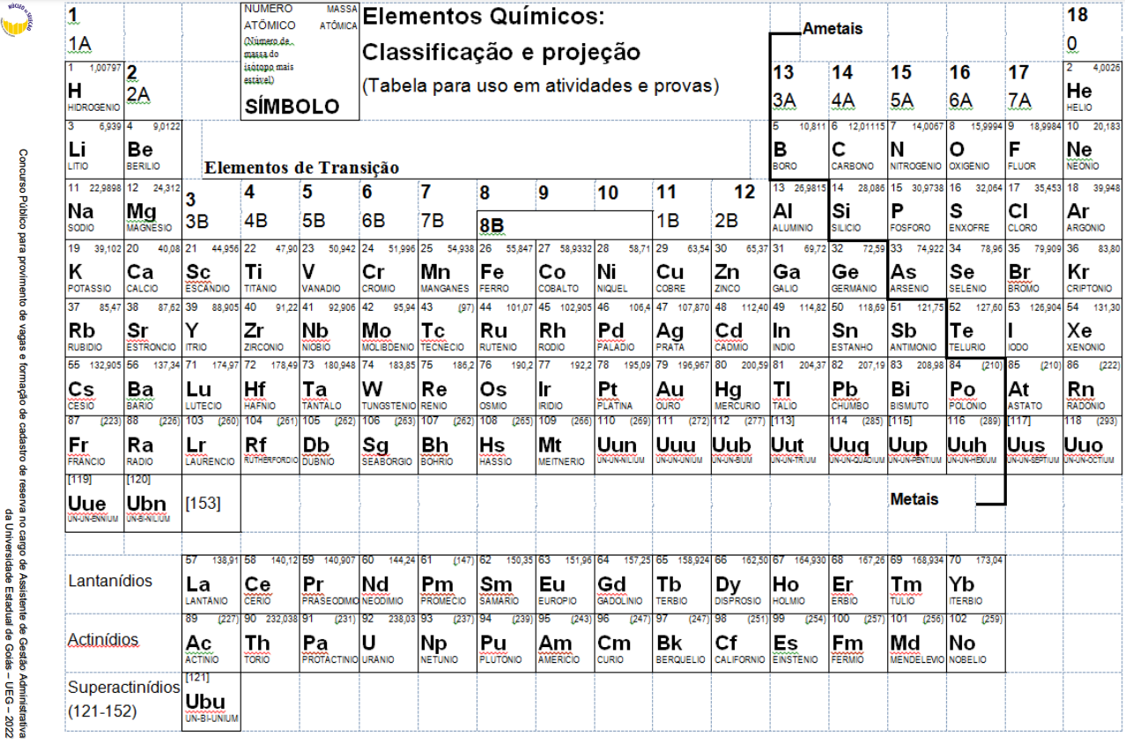Screen dimensions: 1125x743
Task: Click the Cloro (Cl) element cell
Action: tap(1034, 210)
